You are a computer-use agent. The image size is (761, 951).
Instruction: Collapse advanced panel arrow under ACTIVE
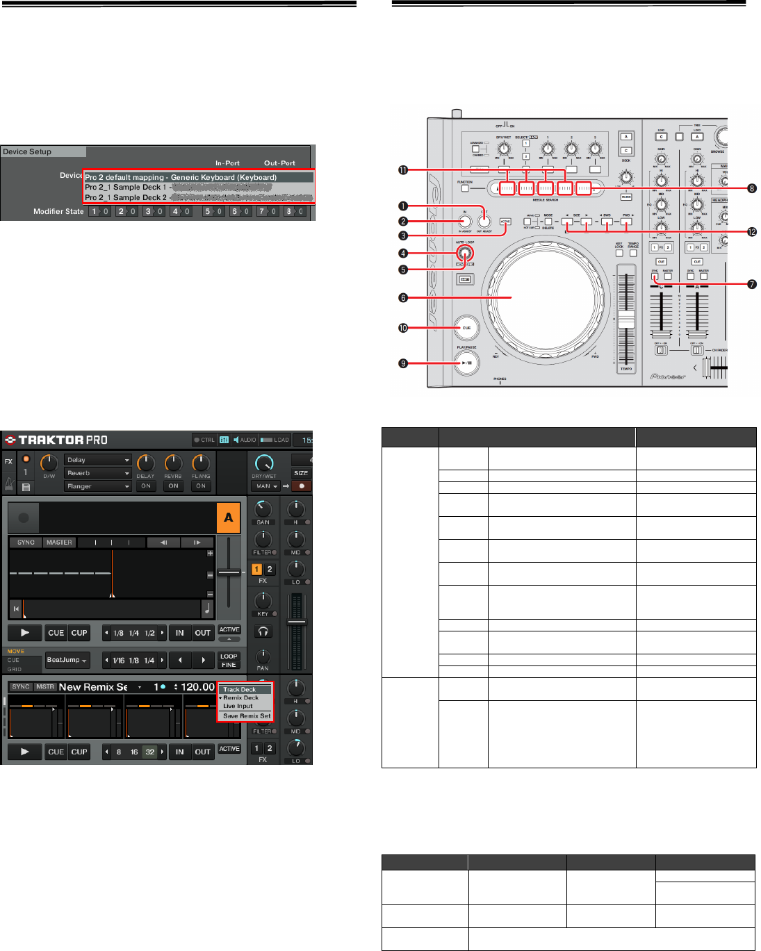[x=229, y=638]
